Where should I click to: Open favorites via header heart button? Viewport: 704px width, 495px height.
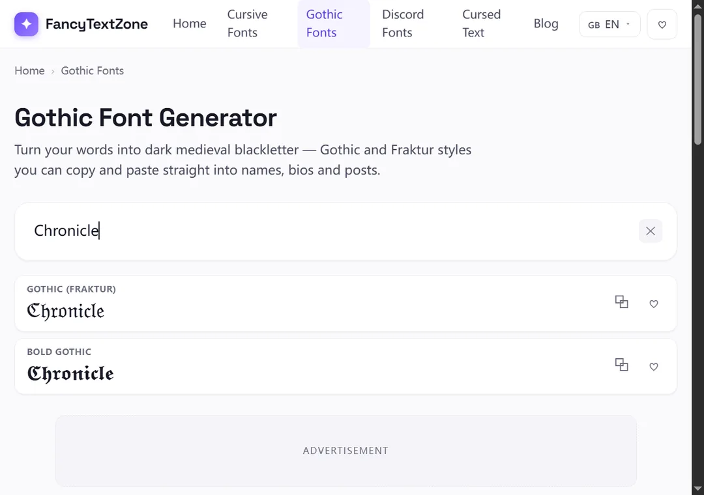(x=662, y=24)
